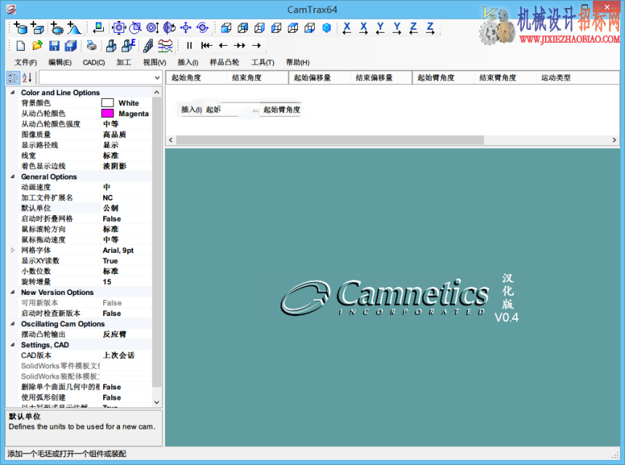Click the stacked layers machining icon
The height and width of the screenshot is (465, 625).
148,46
